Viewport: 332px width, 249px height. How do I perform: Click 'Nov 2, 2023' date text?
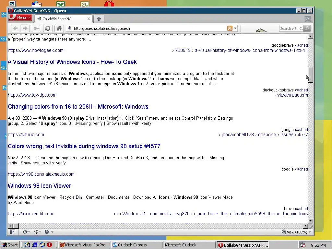(x=19, y=158)
